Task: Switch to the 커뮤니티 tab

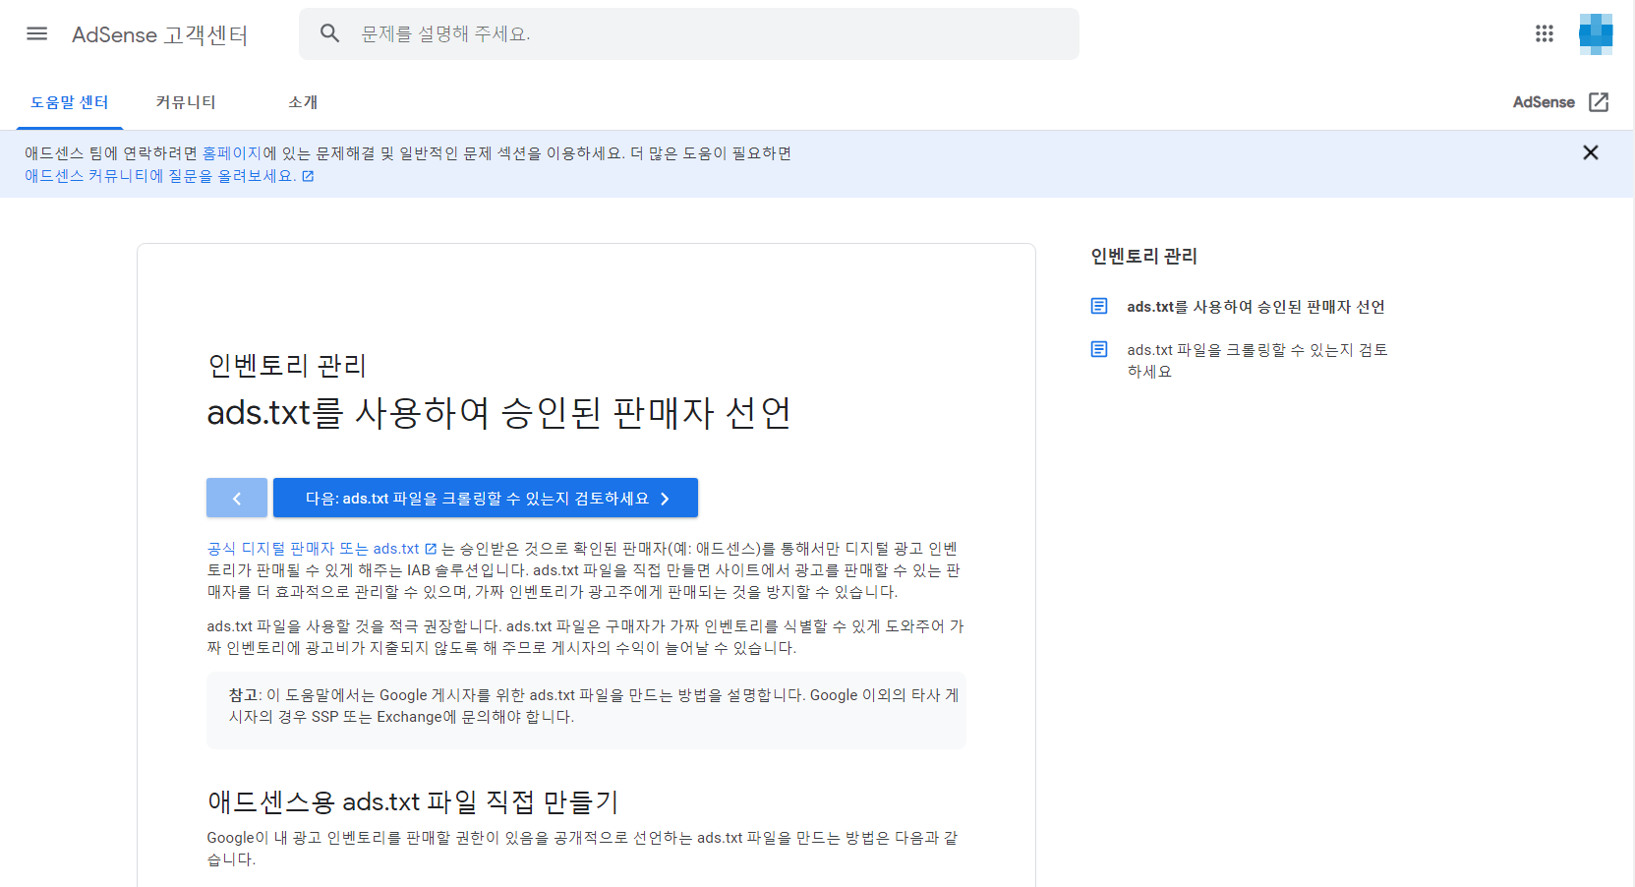Action: click(186, 102)
